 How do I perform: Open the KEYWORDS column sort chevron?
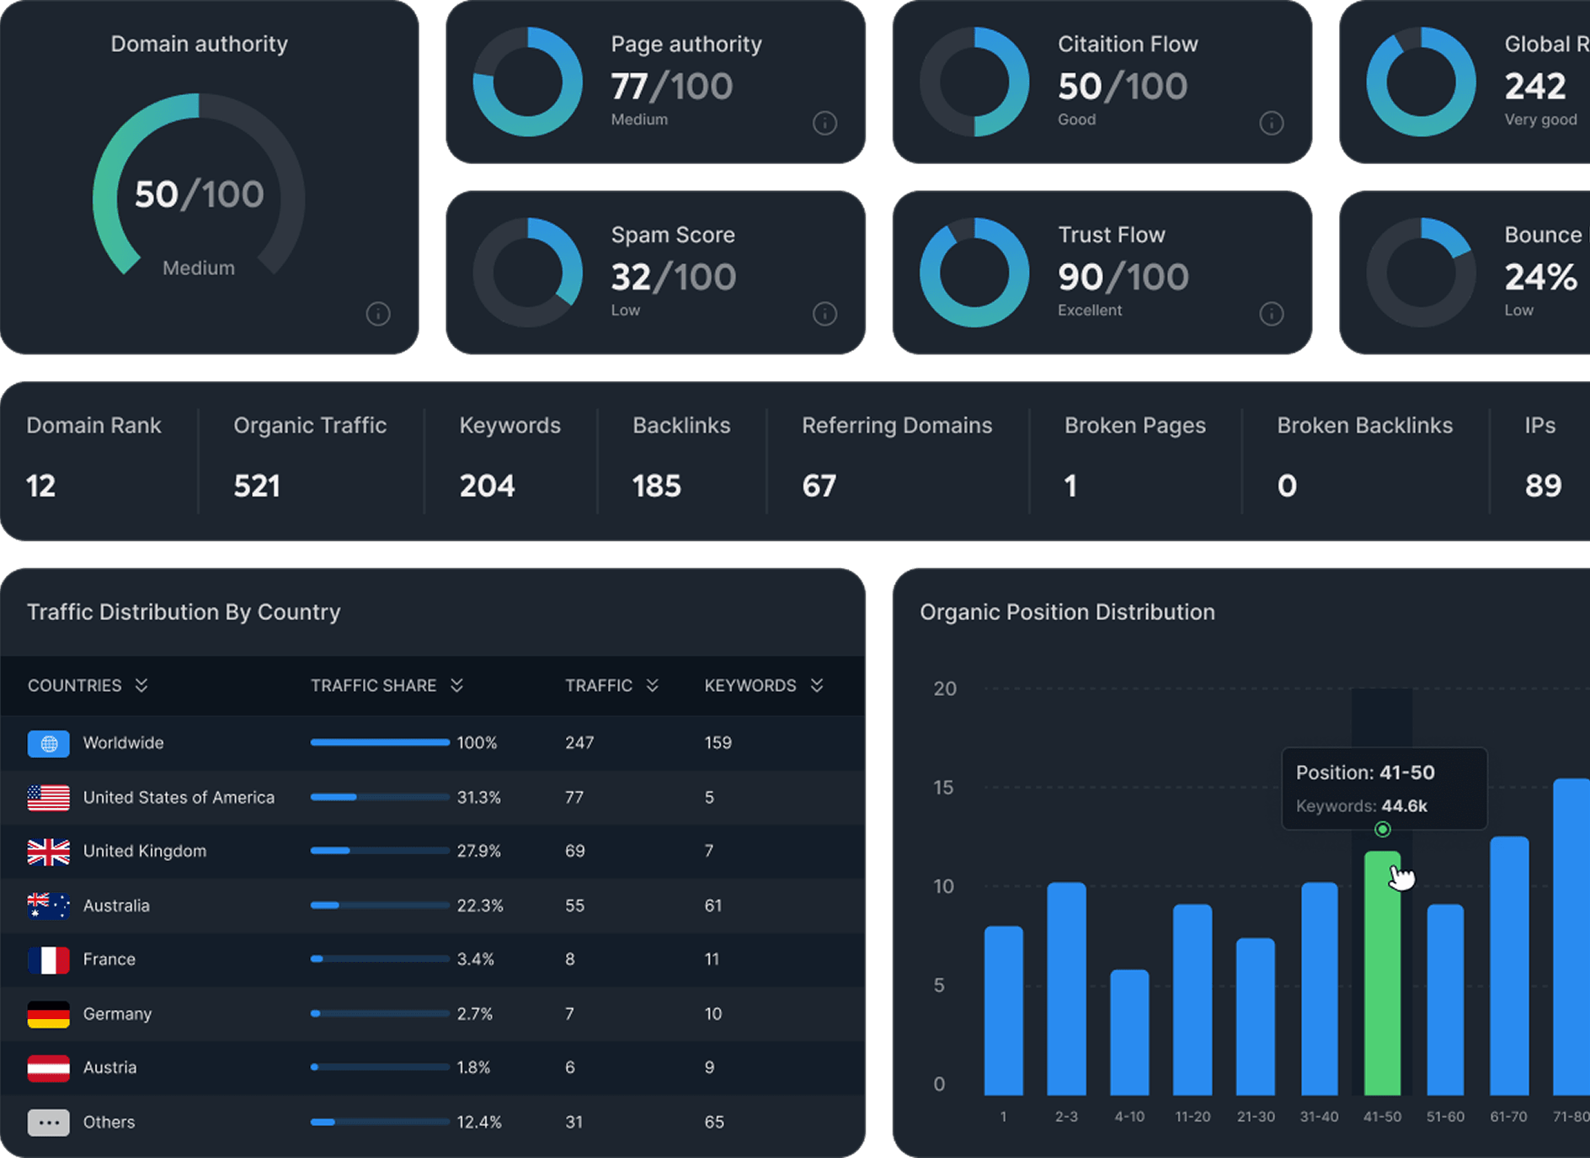click(x=816, y=685)
